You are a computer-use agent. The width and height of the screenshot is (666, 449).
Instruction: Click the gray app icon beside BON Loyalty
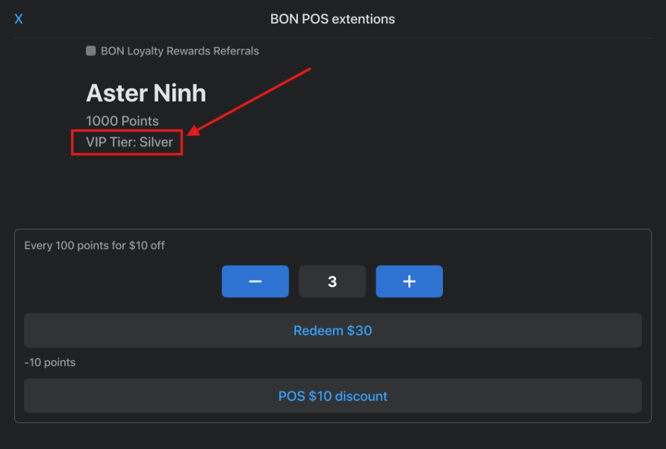tap(91, 51)
